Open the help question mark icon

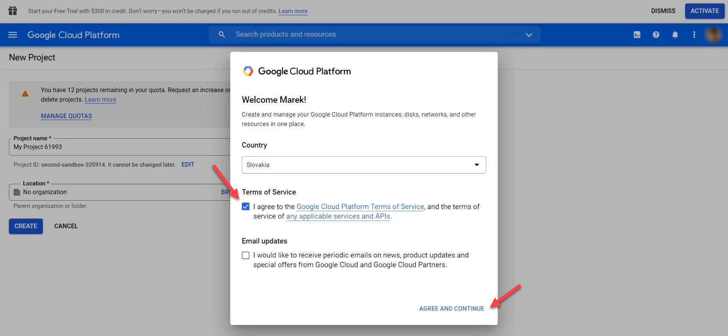656,35
